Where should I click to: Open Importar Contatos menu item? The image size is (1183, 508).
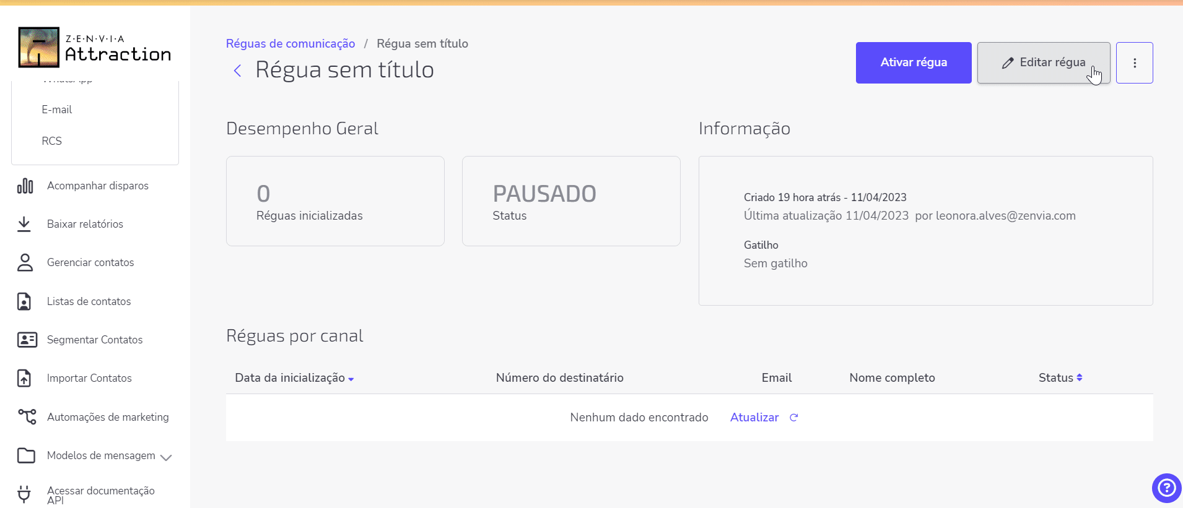pyautogui.click(x=89, y=378)
